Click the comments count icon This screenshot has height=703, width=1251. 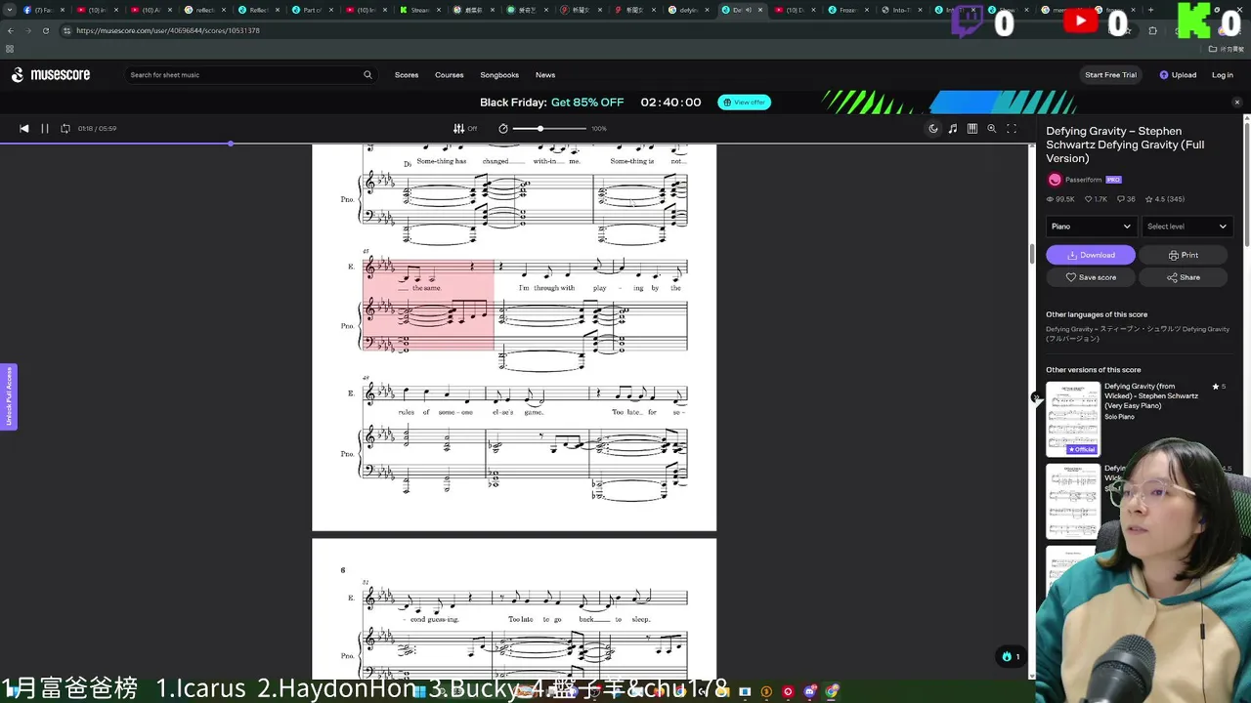[x=1120, y=199]
